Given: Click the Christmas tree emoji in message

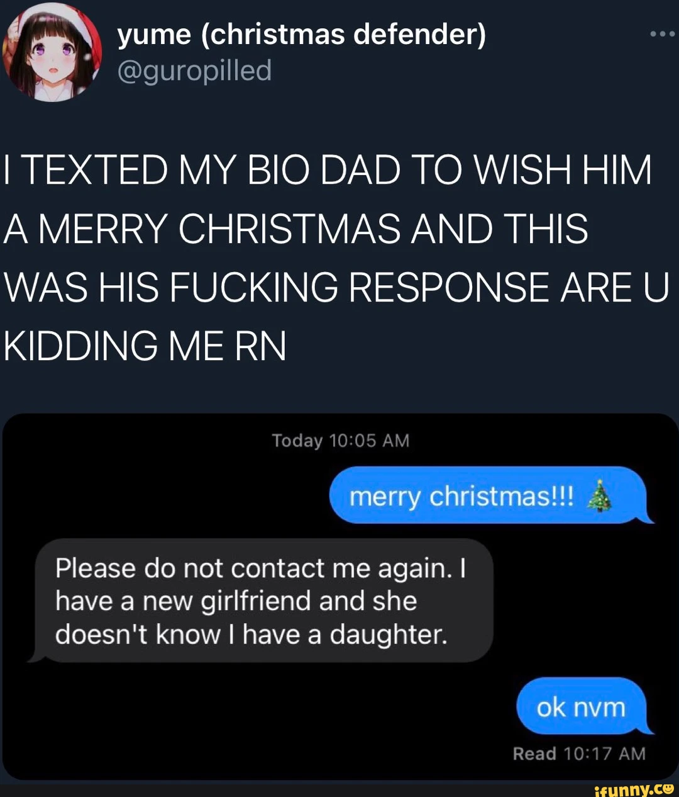Looking at the screenshot, I should point(600,497).
